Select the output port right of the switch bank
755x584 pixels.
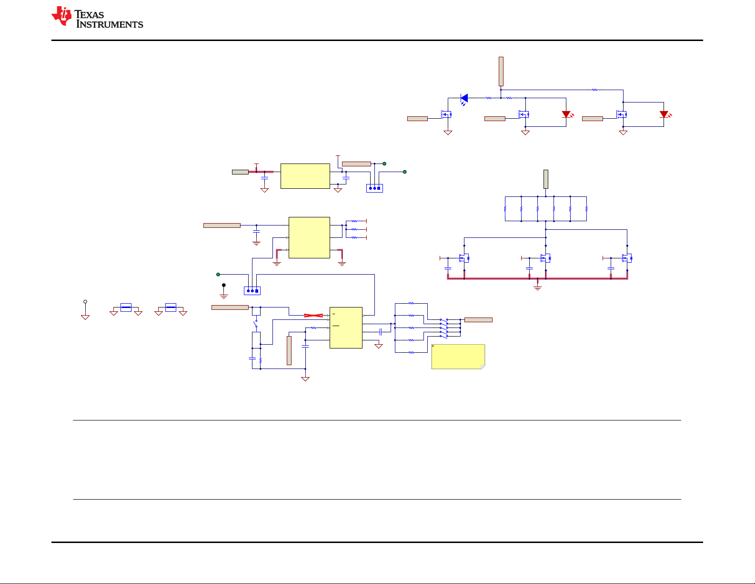478,319
